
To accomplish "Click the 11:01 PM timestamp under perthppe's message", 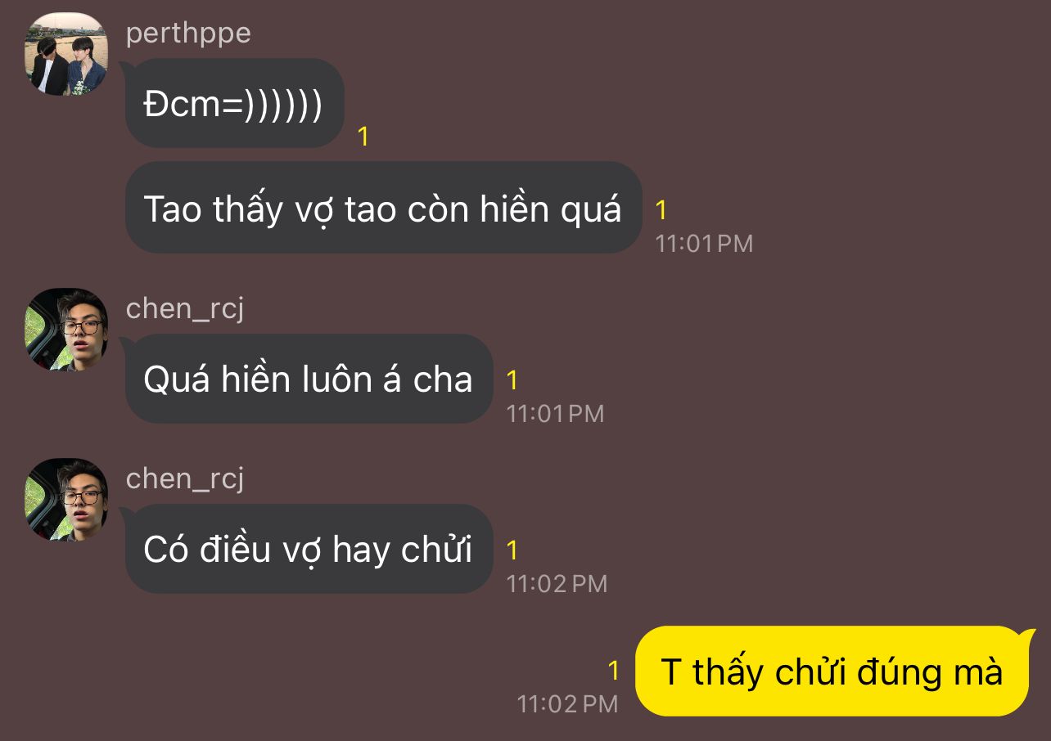I will click(704, 244).
